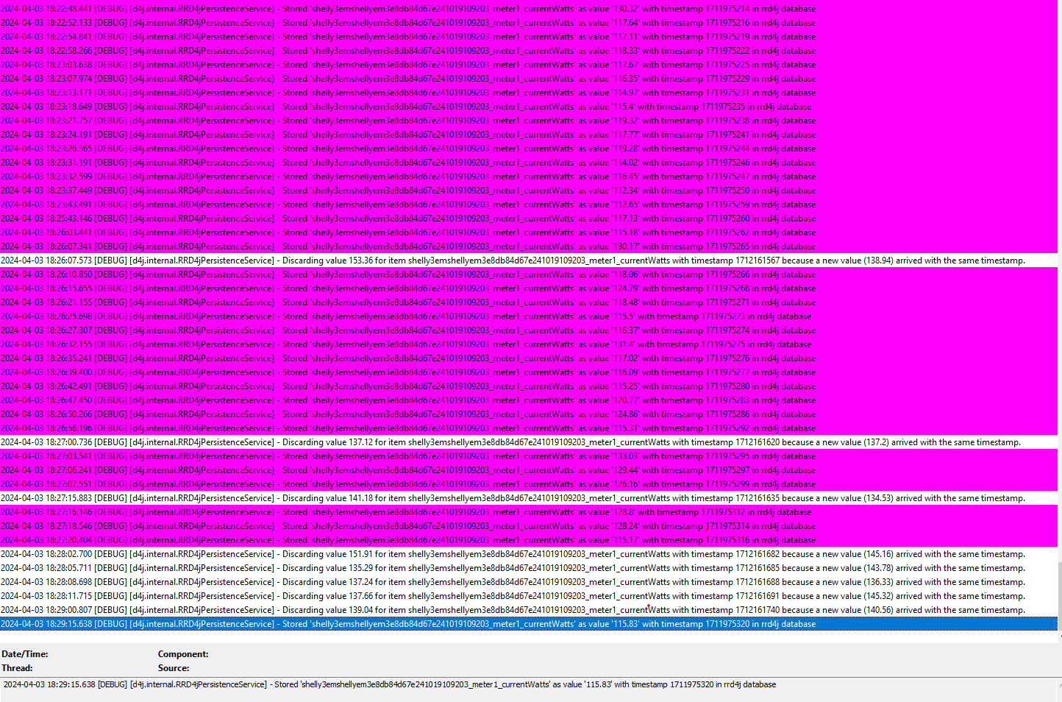Image resolution: width=1062 pixels, height=702 pixels.
Task: Click the Date/Time field label
Action: point(26,653)
